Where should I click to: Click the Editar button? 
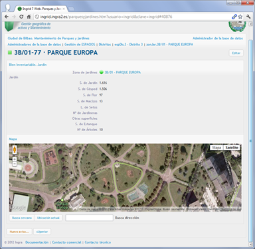click(x=236, y=53)
